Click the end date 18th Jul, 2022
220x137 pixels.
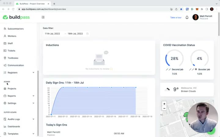[75, 34]
